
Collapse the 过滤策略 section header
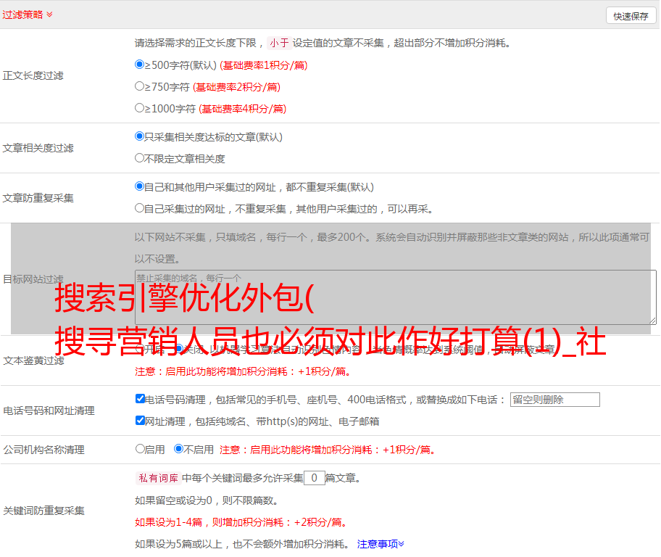pos(28,15)
